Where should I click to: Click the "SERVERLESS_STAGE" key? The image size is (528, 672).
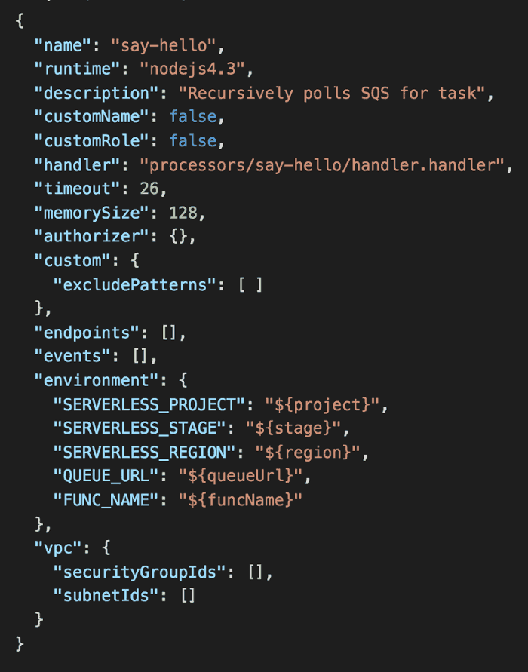tap(140, 429)
